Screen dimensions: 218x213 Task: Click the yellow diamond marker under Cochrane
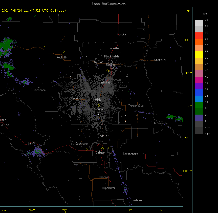pyautogui.click(x=86, y=149)
